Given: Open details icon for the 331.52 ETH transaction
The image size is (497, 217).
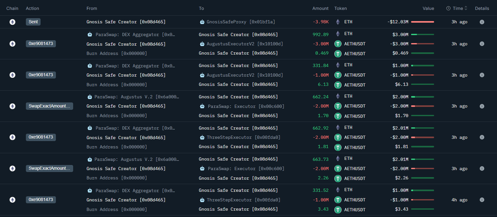Looking at the screenshot, I should (x=482, y=200).
